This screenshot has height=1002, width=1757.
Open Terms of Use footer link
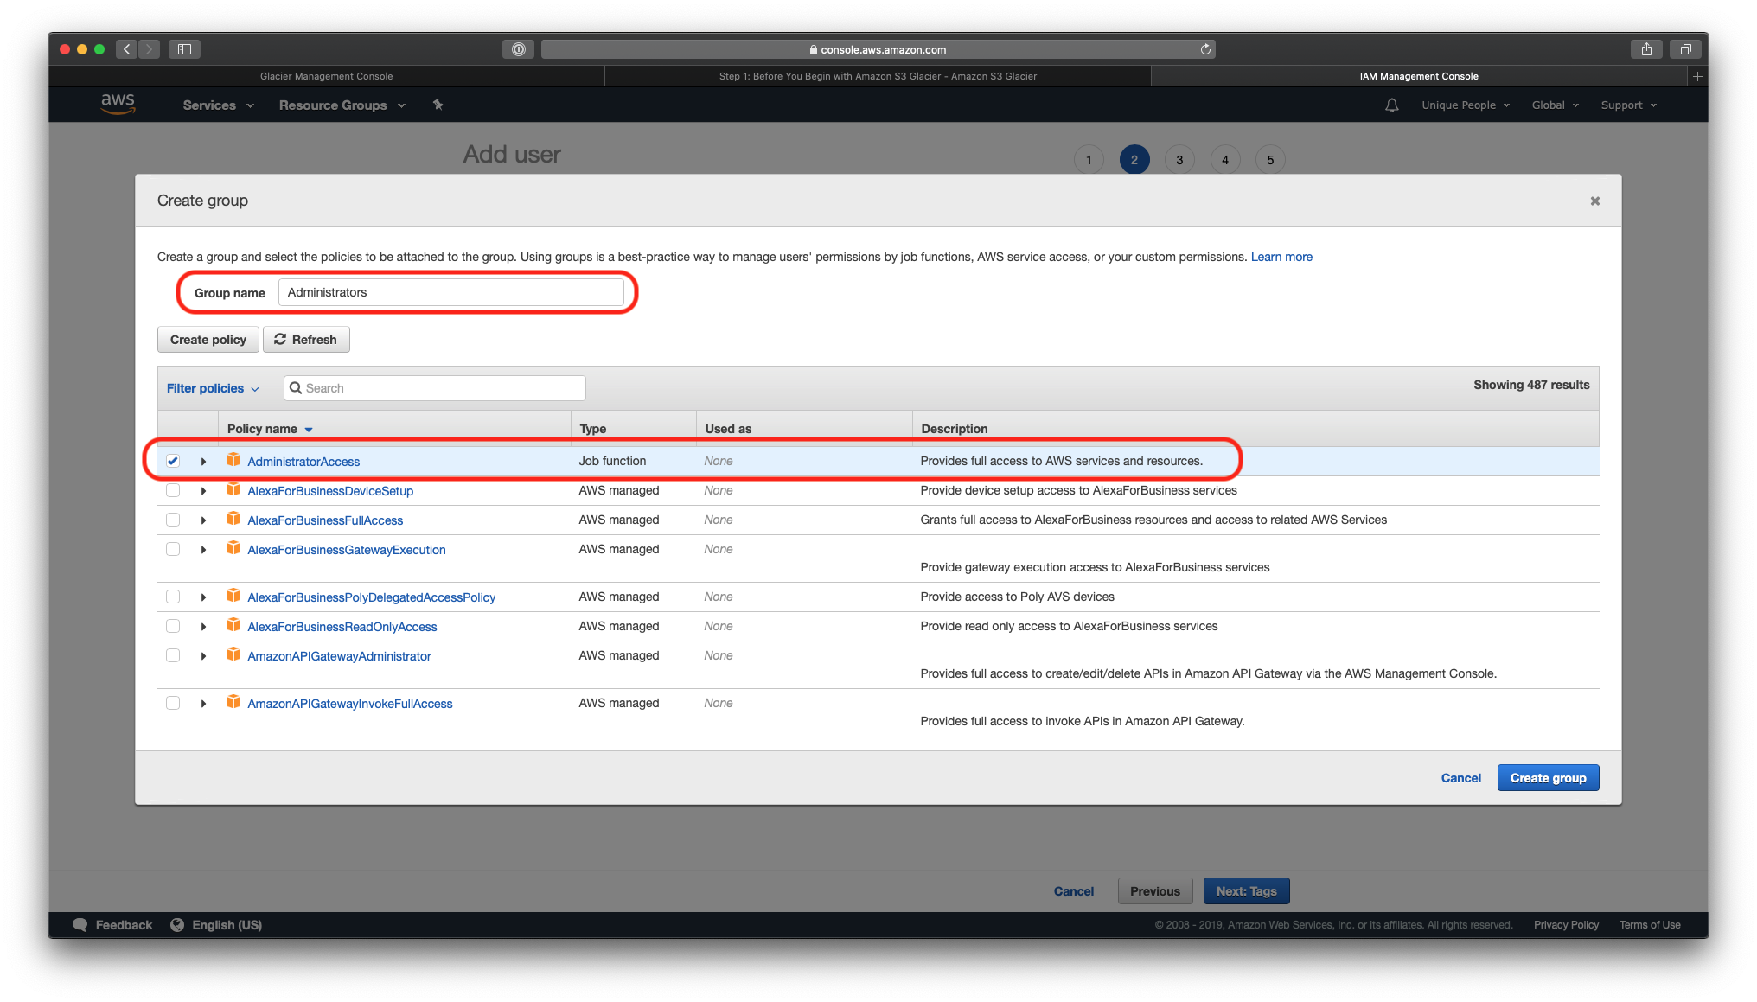pyautogui.click(x=1650, y=925)
